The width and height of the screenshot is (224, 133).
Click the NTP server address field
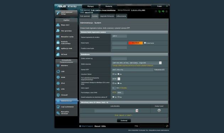tap(133, 70)
